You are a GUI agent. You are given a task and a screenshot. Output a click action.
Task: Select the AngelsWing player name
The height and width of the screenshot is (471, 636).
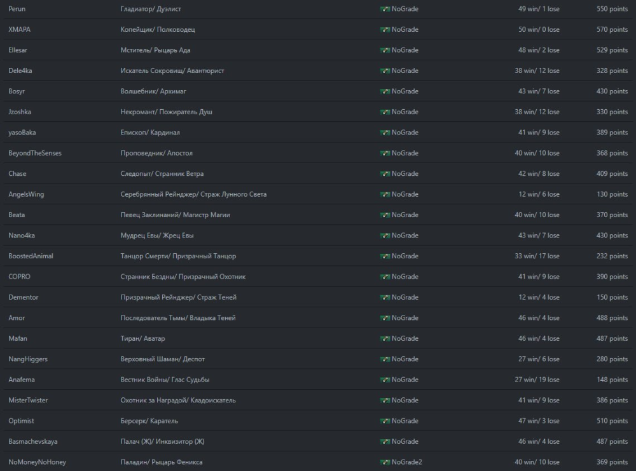tap(25, 194)
